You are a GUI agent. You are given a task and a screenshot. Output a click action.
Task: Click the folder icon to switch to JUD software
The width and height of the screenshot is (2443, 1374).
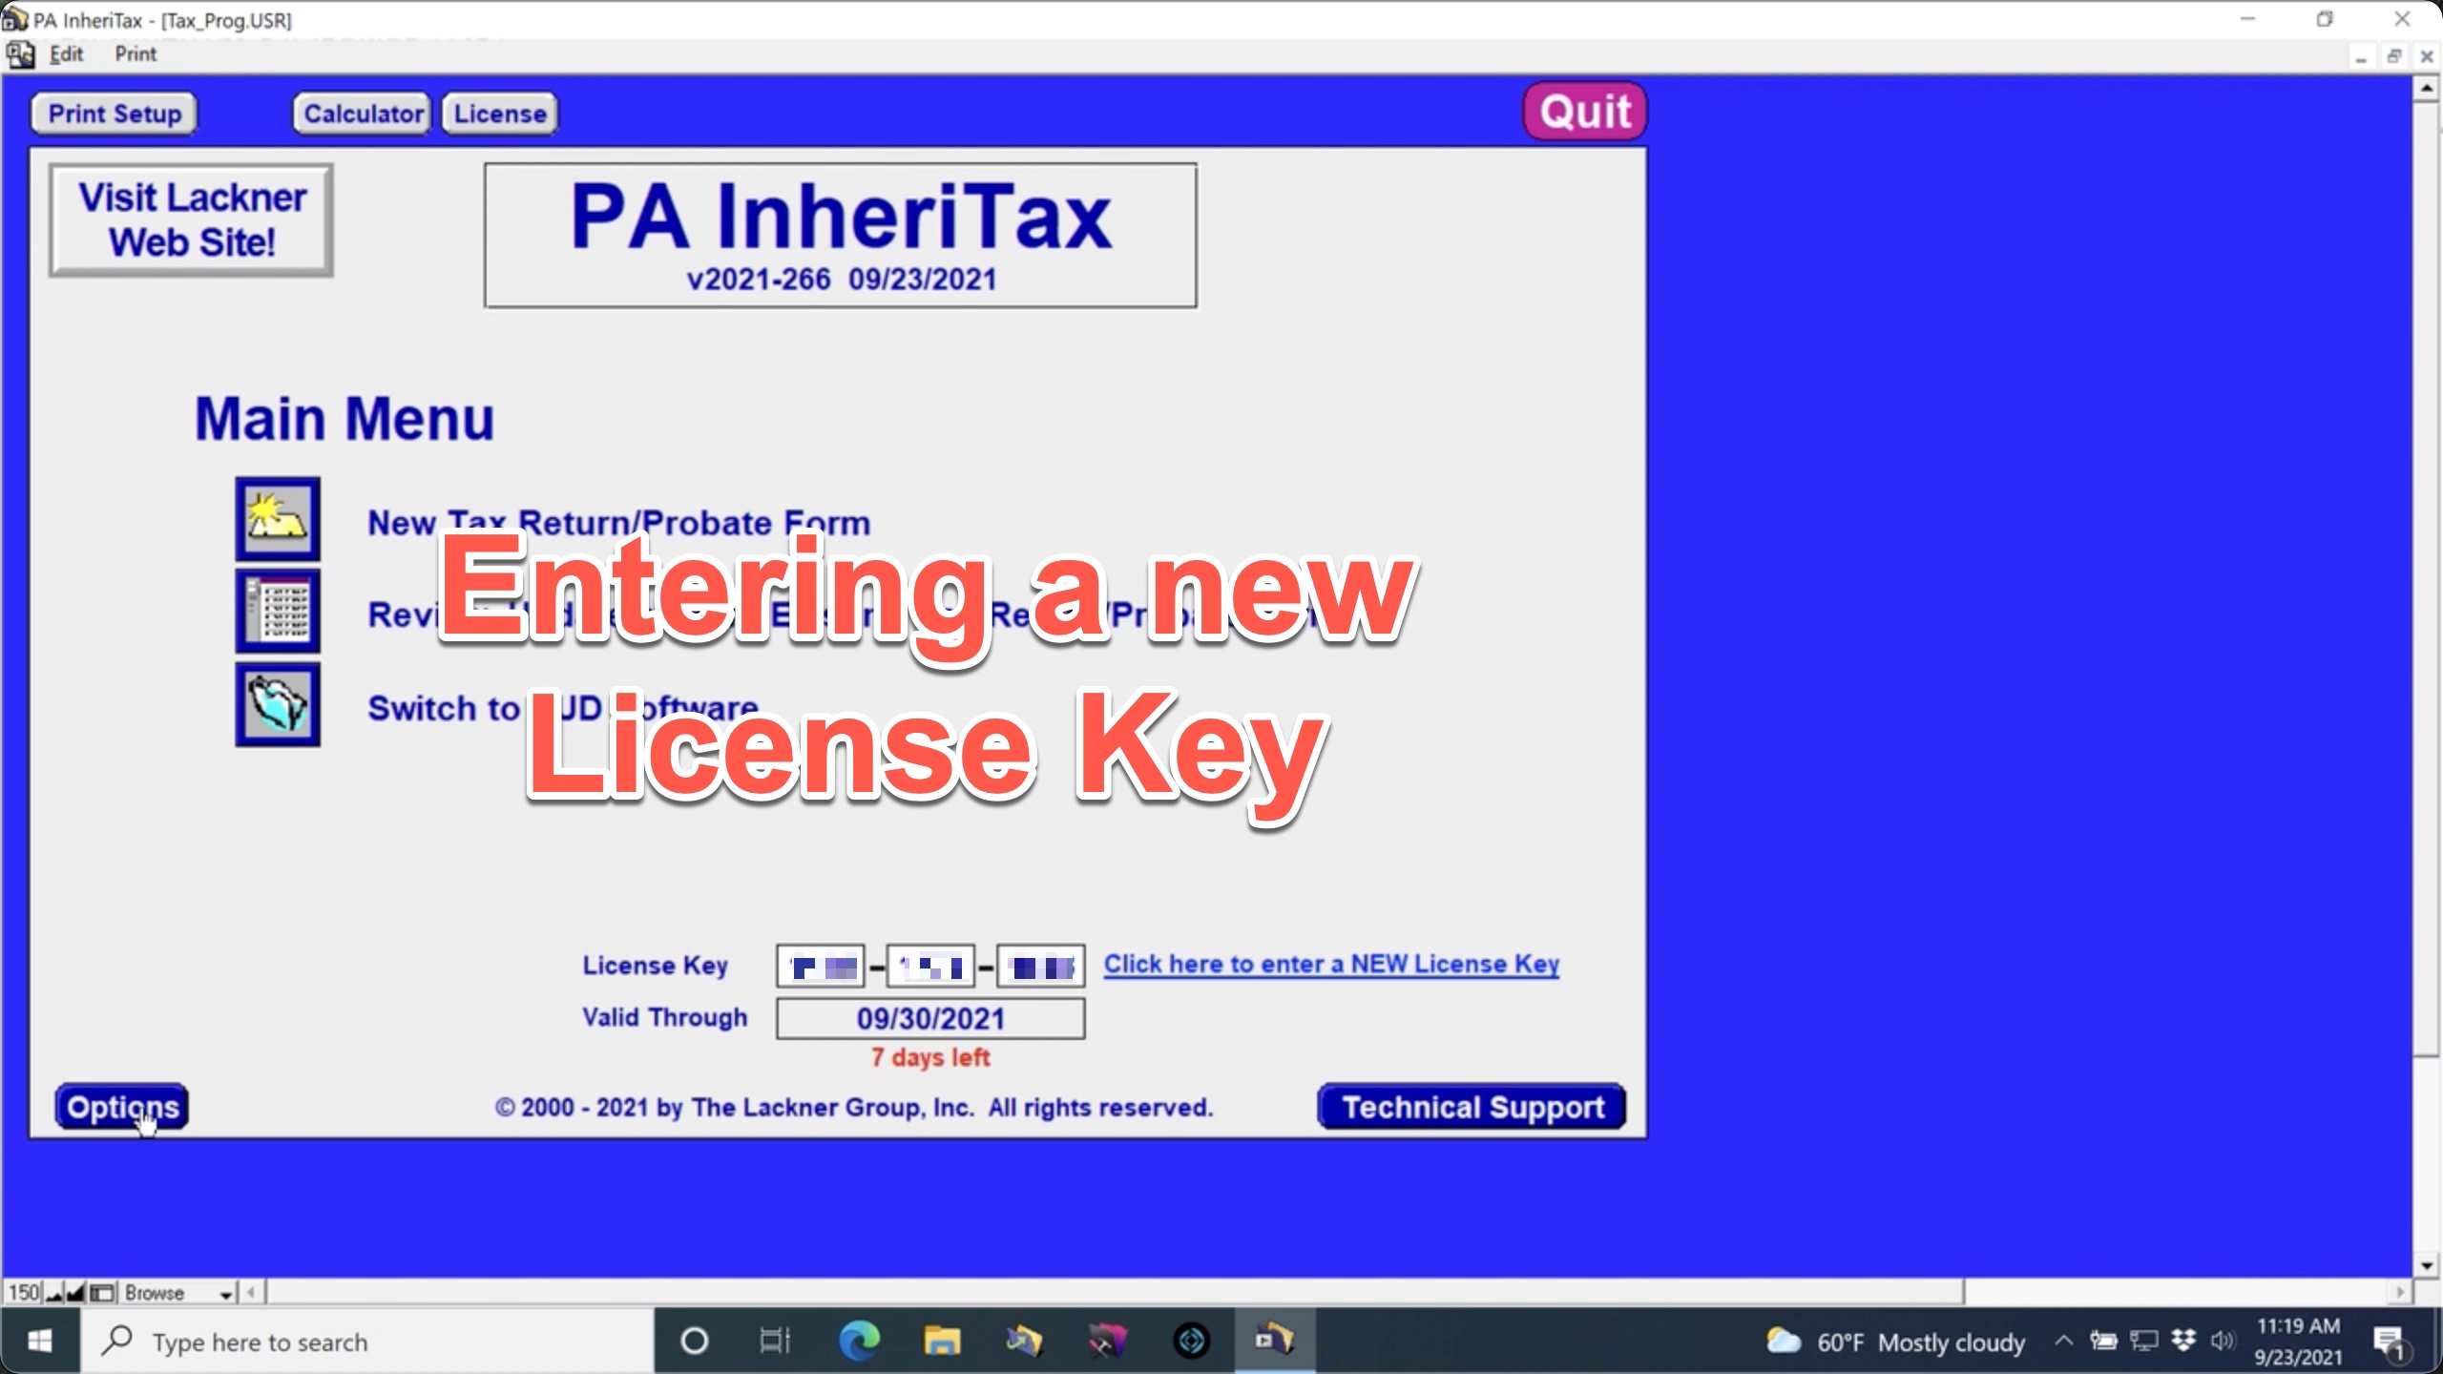coord(278,705)
